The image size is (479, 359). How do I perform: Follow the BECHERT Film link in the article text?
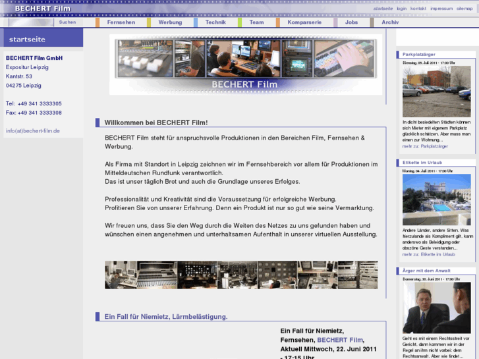pyautogui.click(x=340, y=340)
